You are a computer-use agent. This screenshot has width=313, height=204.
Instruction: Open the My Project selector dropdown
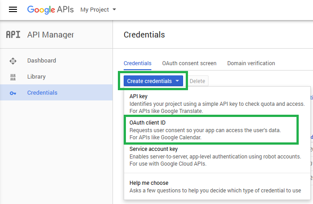coord(98,9)
